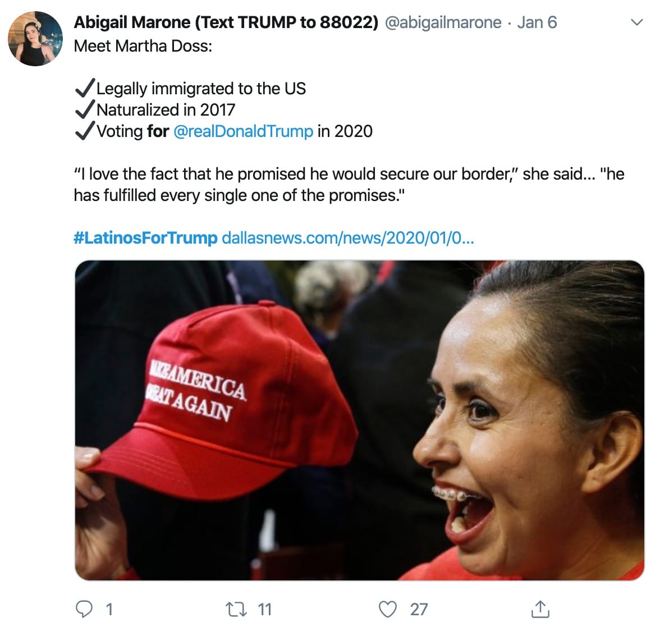The image size is (660, 622).
Task: Click the Abigail Marone display name
Action: click(226, 22)
